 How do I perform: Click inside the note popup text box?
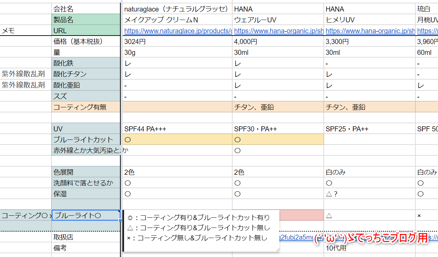(201, 231)
